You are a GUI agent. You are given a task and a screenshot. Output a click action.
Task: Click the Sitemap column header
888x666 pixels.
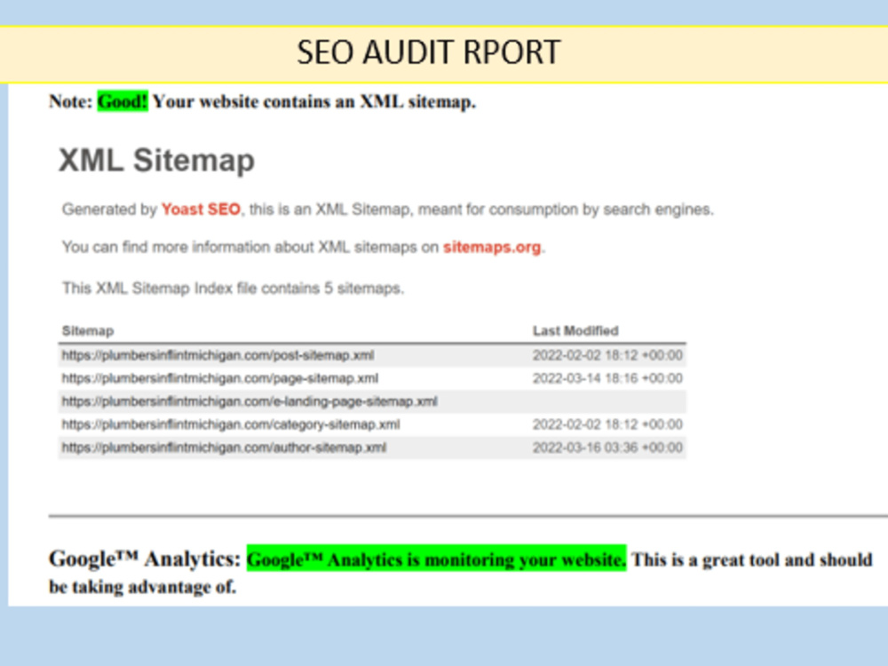(88, 330)
